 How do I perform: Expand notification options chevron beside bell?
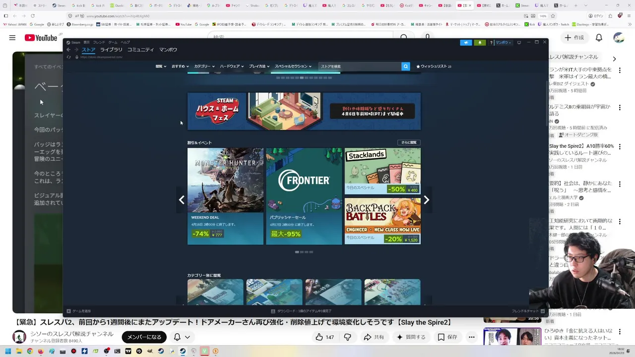pos(188,337)
